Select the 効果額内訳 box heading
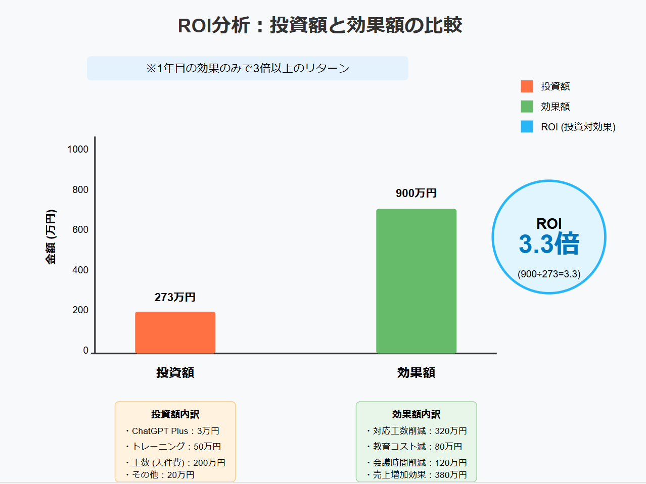This screenshot has height=484, width=646. tap(416, 414)
